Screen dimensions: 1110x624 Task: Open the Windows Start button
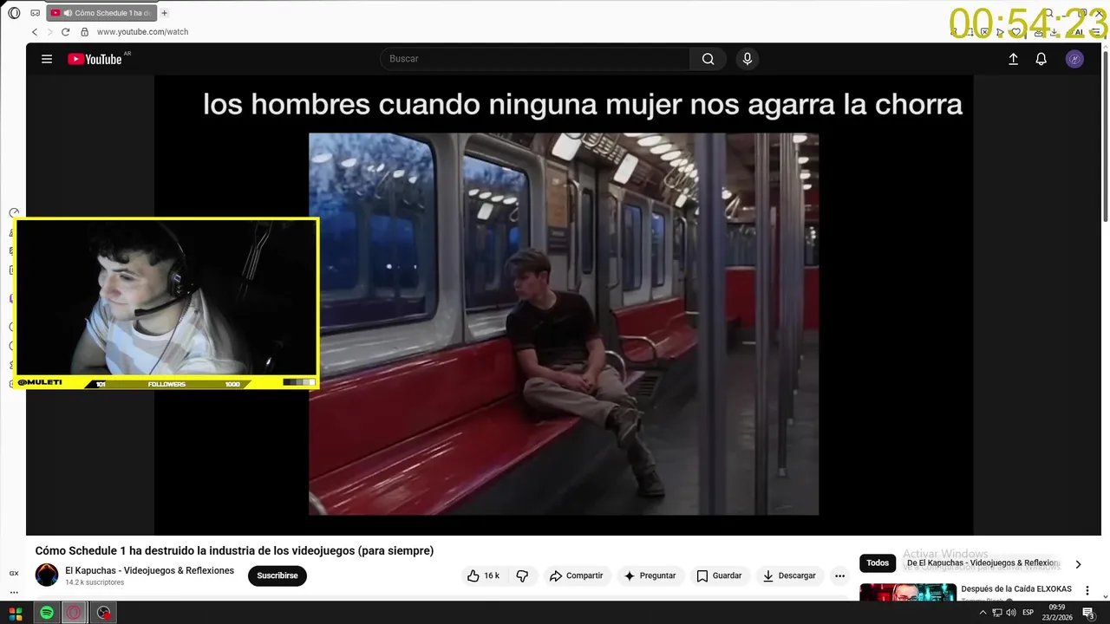click(x=15, y=613)
